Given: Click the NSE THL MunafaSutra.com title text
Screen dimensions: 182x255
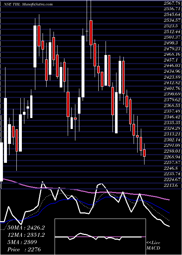Looking at the screenshot, I should pyautogui.click(x=28, y=4).
